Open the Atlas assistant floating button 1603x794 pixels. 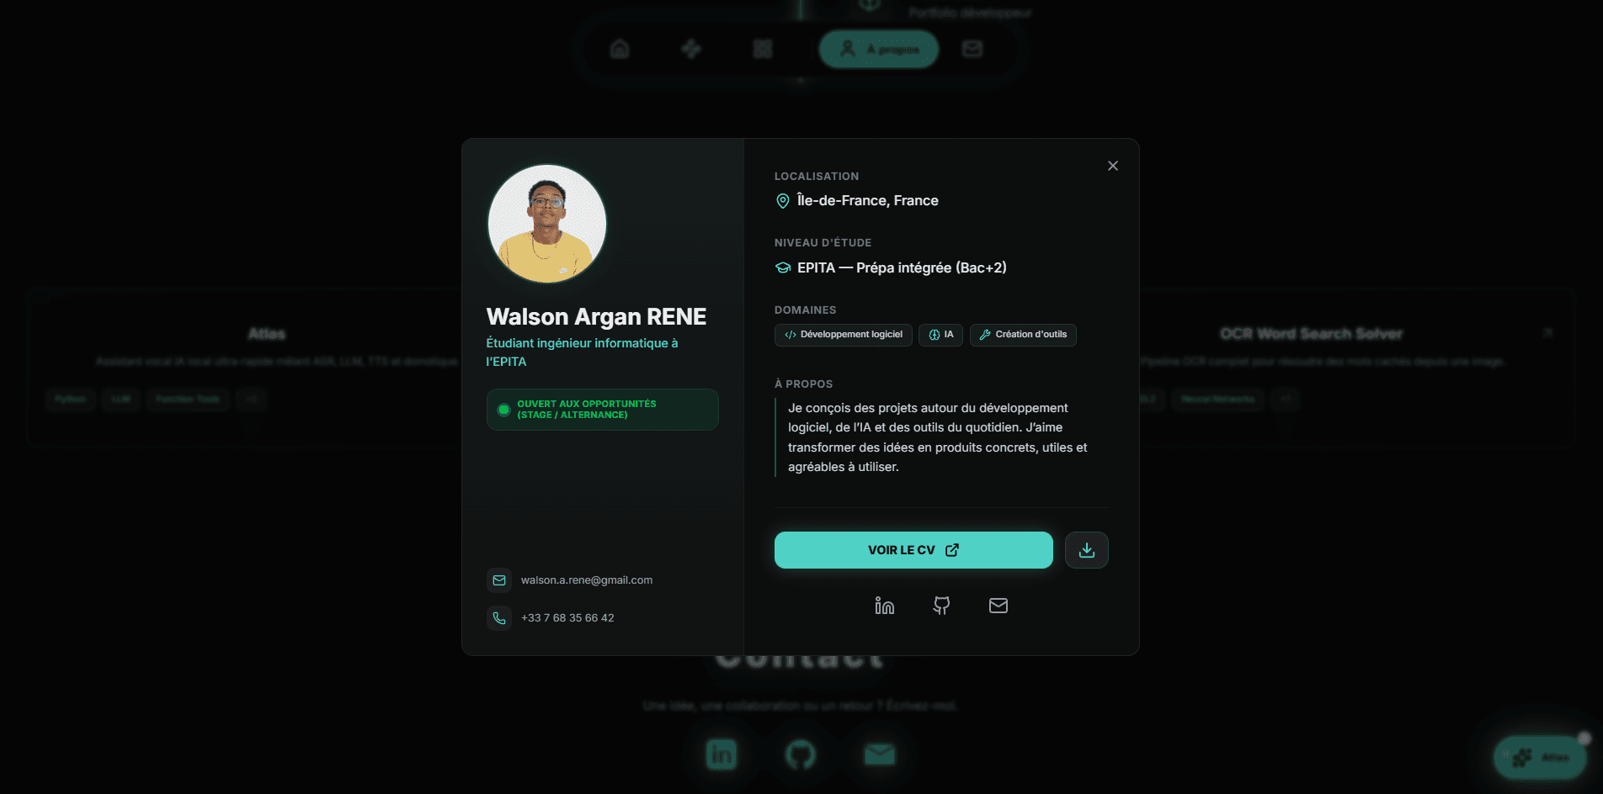[x=1540, y=758]
